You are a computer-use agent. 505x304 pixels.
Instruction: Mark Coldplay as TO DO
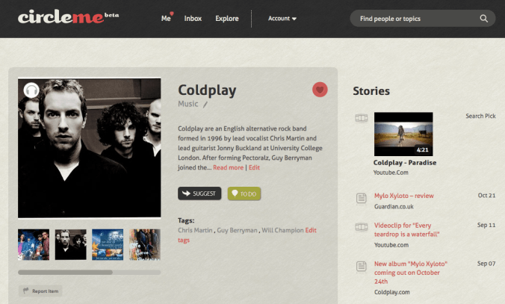point(244,193)
